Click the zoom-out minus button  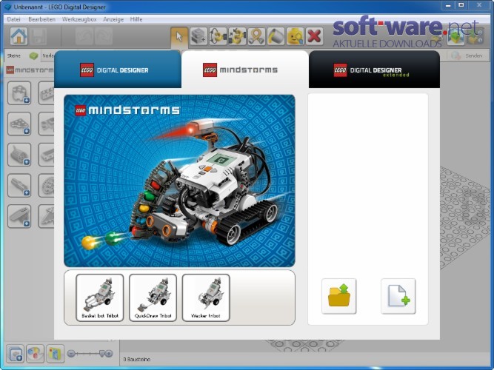point(71,354)
